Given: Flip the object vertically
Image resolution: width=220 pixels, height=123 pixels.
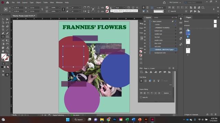Looking at the screenshot, I should click(89, 11).
